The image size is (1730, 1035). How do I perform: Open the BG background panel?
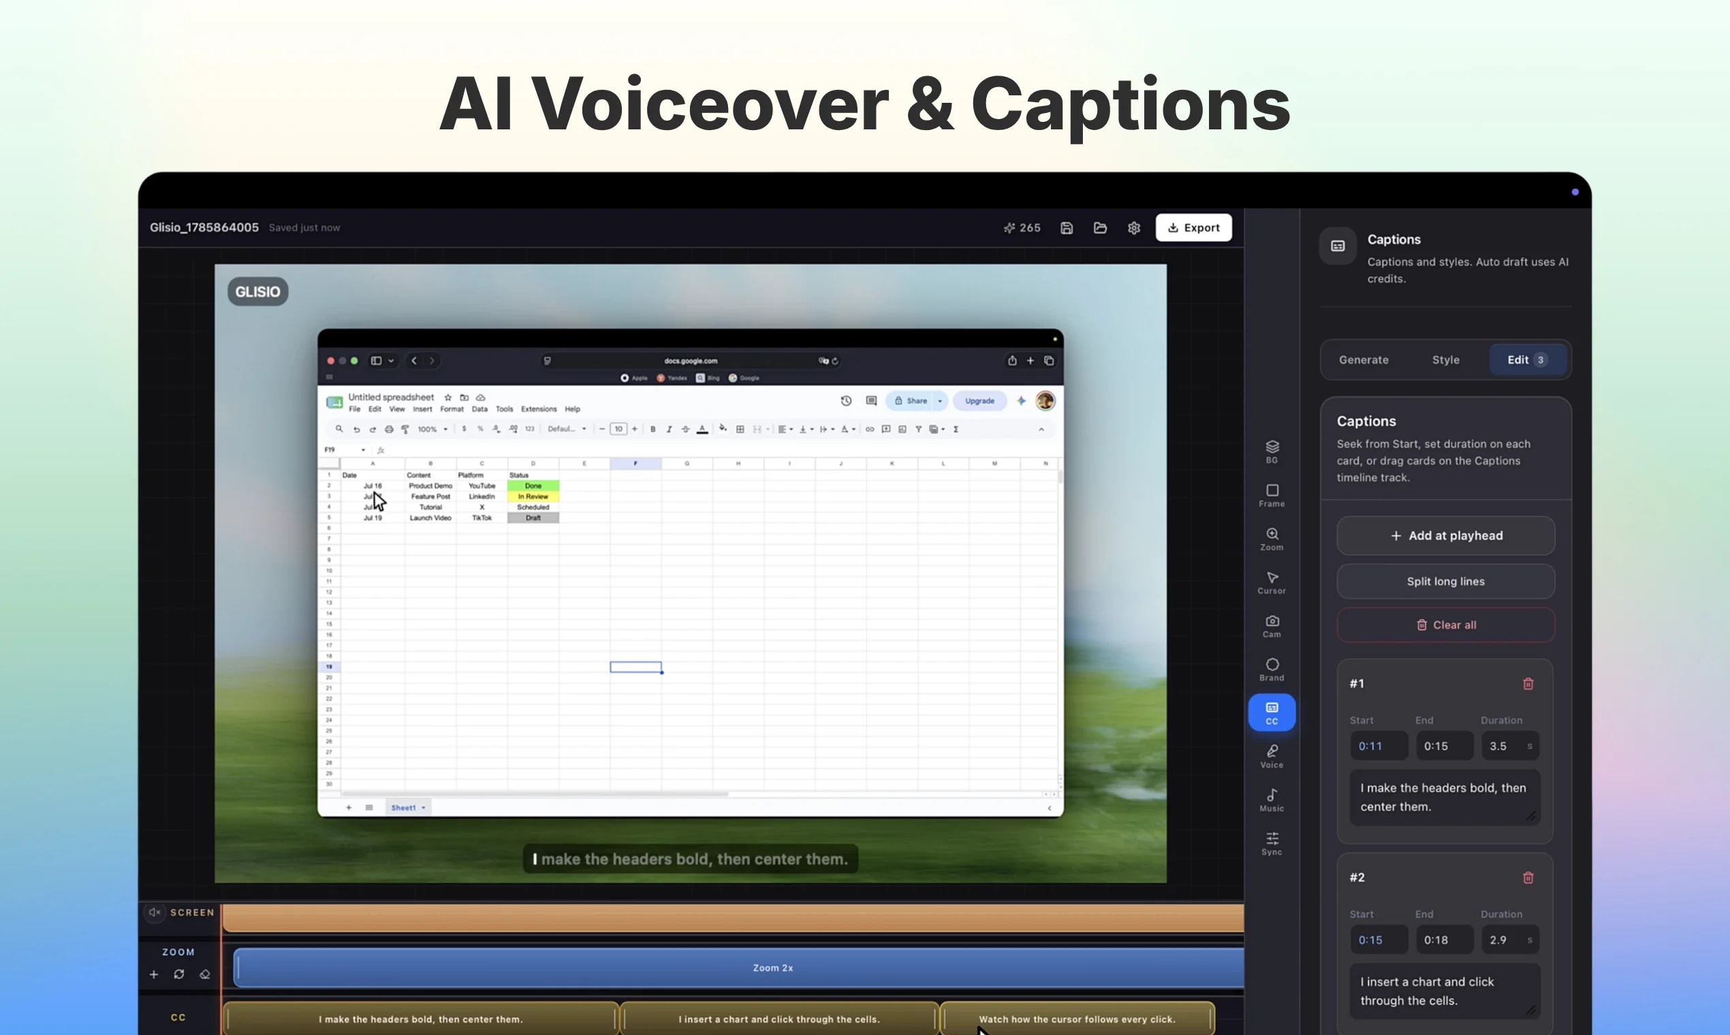click(x=1272, y=451)
